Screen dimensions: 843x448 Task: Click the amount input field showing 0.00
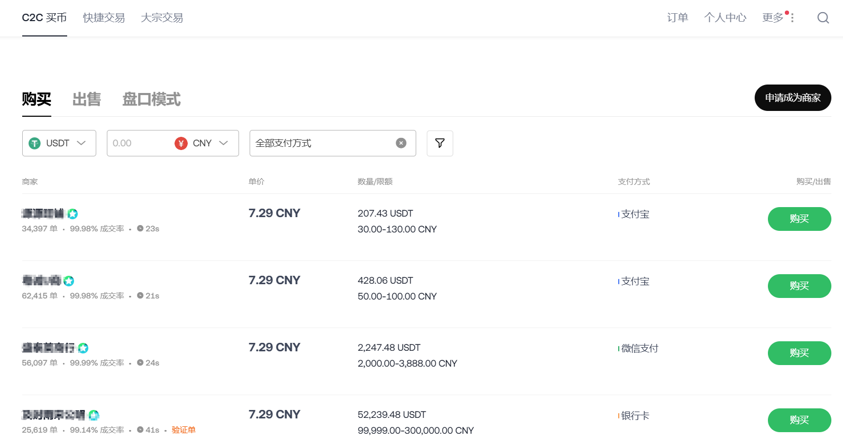[139, 143]
